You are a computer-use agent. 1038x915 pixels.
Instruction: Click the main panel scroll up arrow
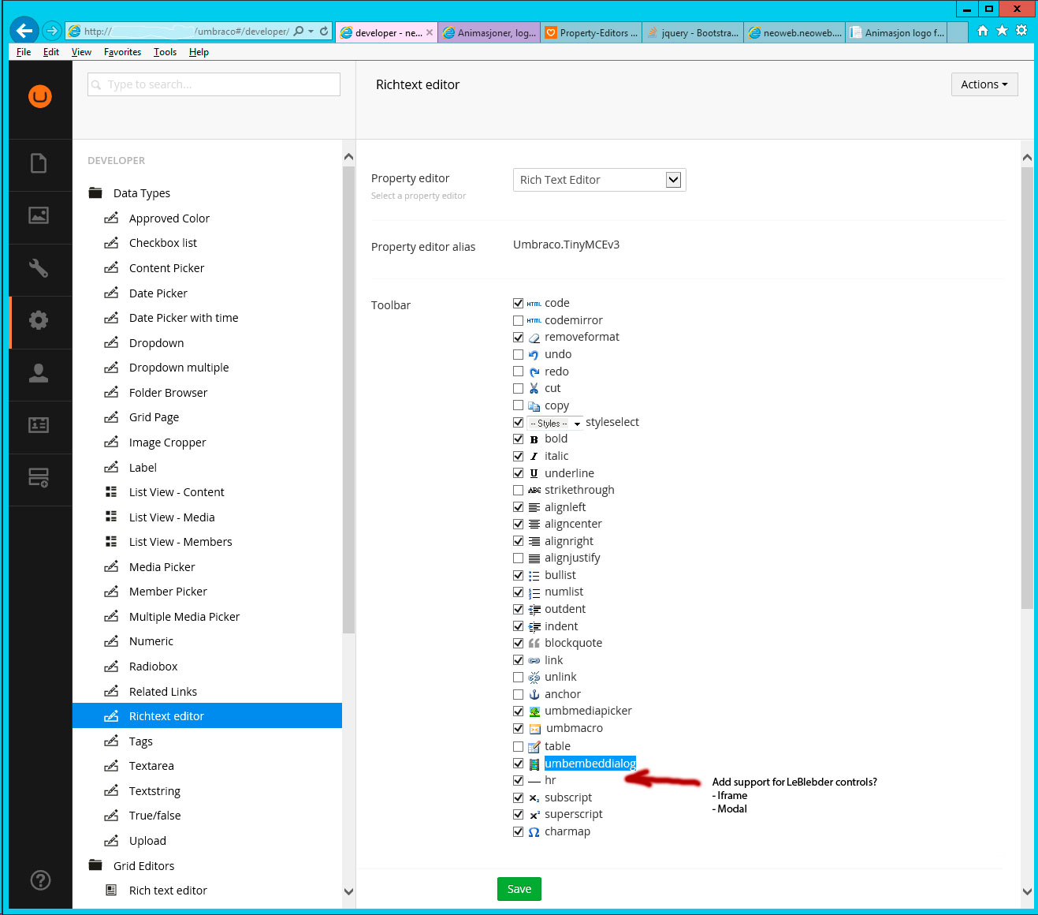pos(1027,158)
